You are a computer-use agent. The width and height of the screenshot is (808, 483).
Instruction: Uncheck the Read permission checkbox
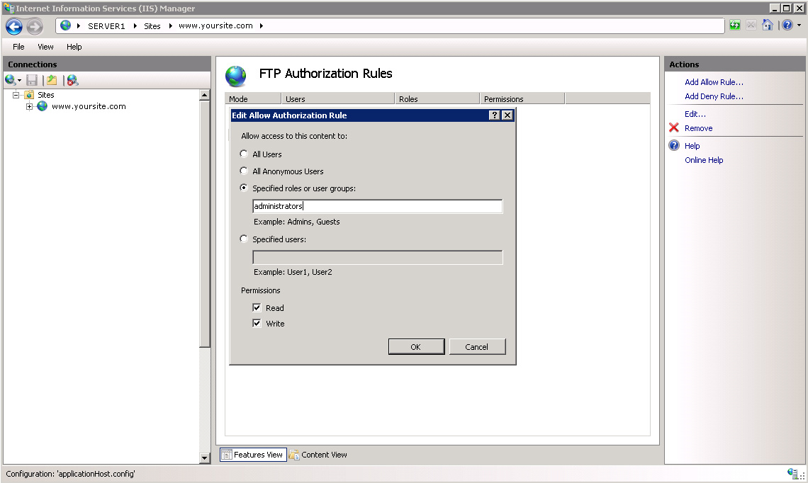(257, 307)
